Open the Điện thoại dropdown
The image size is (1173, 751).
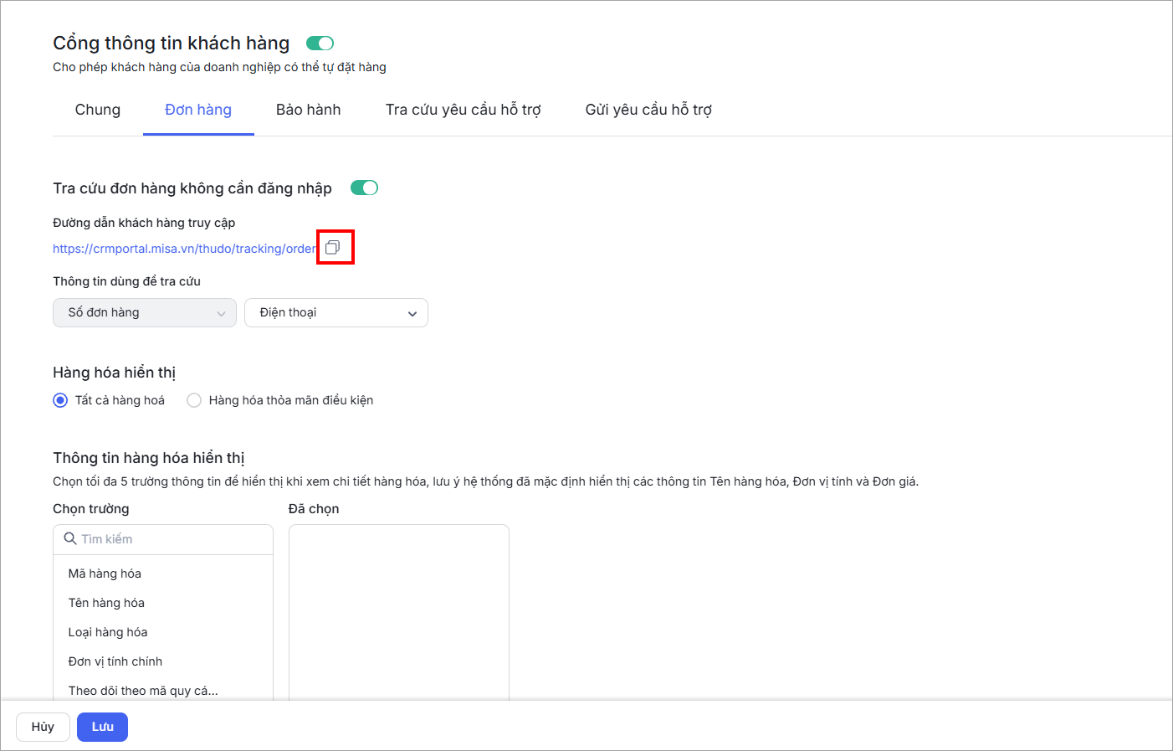(x=336, y=312)
